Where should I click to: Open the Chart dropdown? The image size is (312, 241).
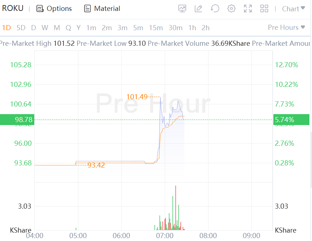click(293, 9)
